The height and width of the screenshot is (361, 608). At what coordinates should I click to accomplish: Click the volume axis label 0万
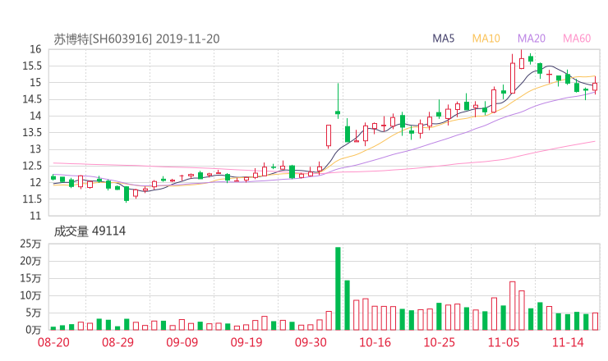click(x=34, y=330)
